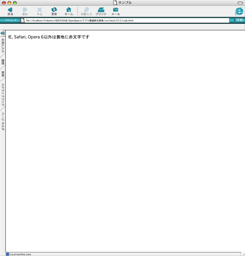Open the History (履歴) side tab

(x=3, y=62)
